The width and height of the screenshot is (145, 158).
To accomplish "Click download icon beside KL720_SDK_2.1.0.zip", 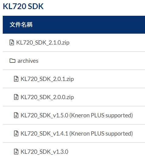I will point(12,42).
